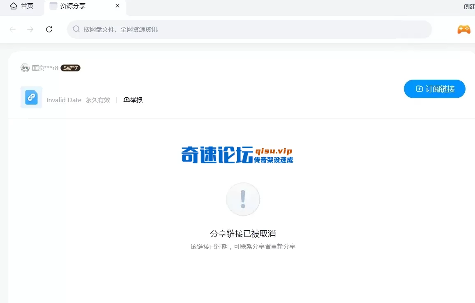Click the blue link file icon
The image size is (475, 303).
(x=31, y=97)
